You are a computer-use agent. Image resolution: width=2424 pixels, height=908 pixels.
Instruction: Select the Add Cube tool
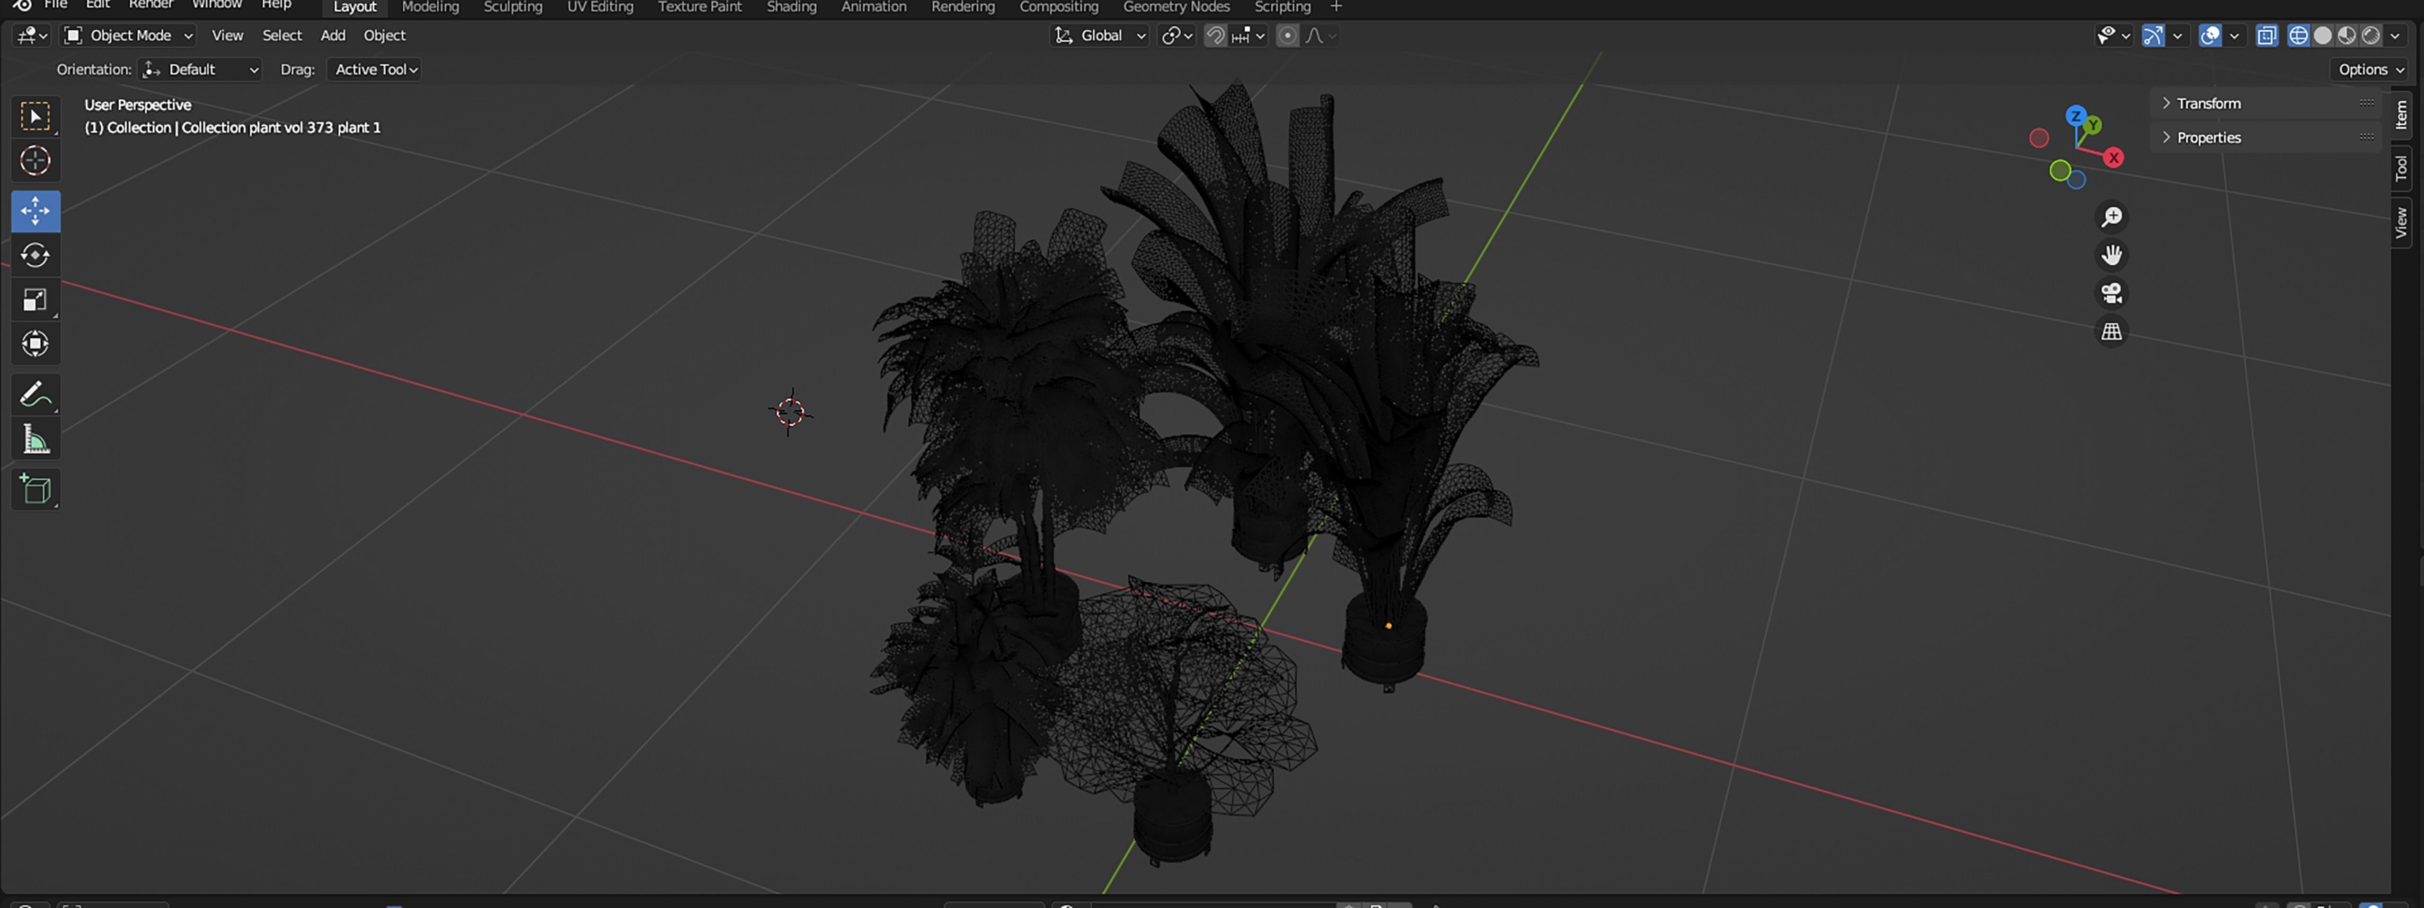point(36,490)
